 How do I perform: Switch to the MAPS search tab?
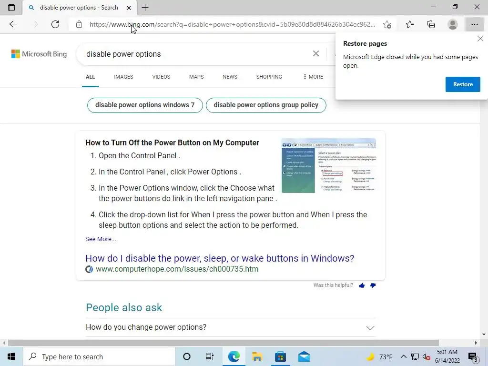pyautogui.click(x=196, y=77)
